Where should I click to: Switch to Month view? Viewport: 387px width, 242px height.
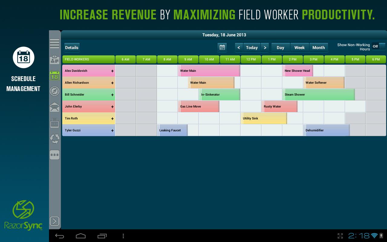(319, 47)
